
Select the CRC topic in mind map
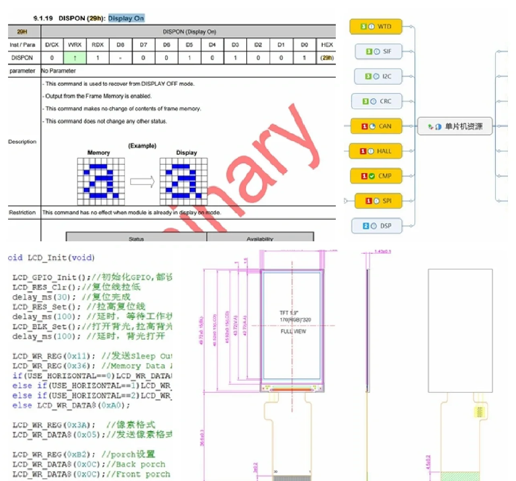click(x=377, y=102)
